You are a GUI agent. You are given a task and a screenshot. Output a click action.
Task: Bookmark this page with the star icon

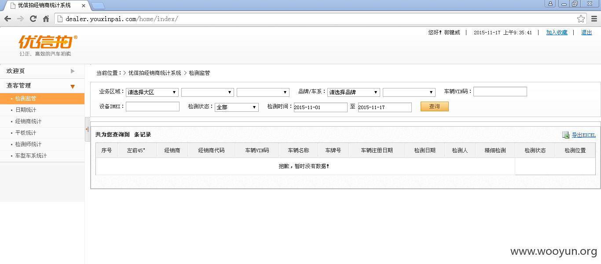point(581,19)
